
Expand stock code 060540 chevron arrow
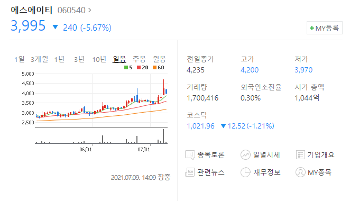coord(89,10)
